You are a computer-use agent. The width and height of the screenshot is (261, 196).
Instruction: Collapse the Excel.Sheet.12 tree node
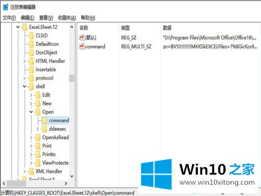[x=18, y=27]
